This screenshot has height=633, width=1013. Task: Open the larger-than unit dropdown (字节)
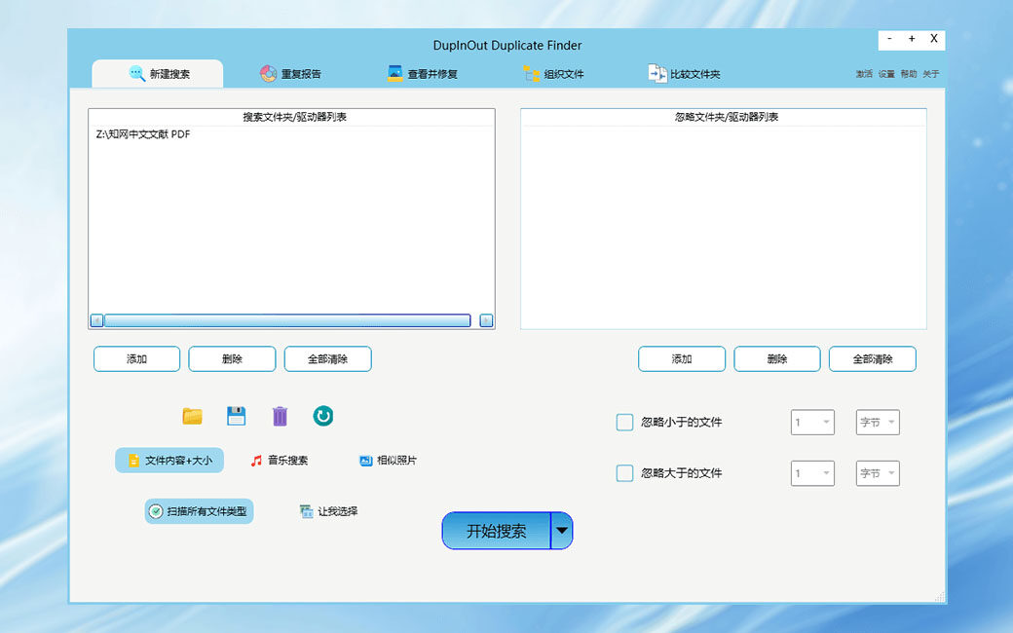pyautogui.click(x=878, y=473)
